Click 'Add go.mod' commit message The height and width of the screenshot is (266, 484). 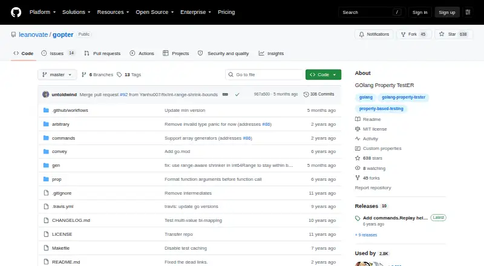coord(177,152)
